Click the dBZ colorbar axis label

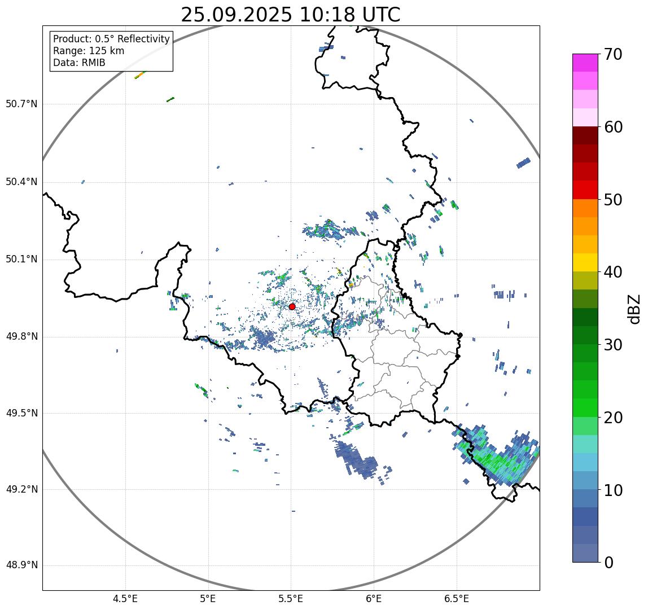(633, 309)
